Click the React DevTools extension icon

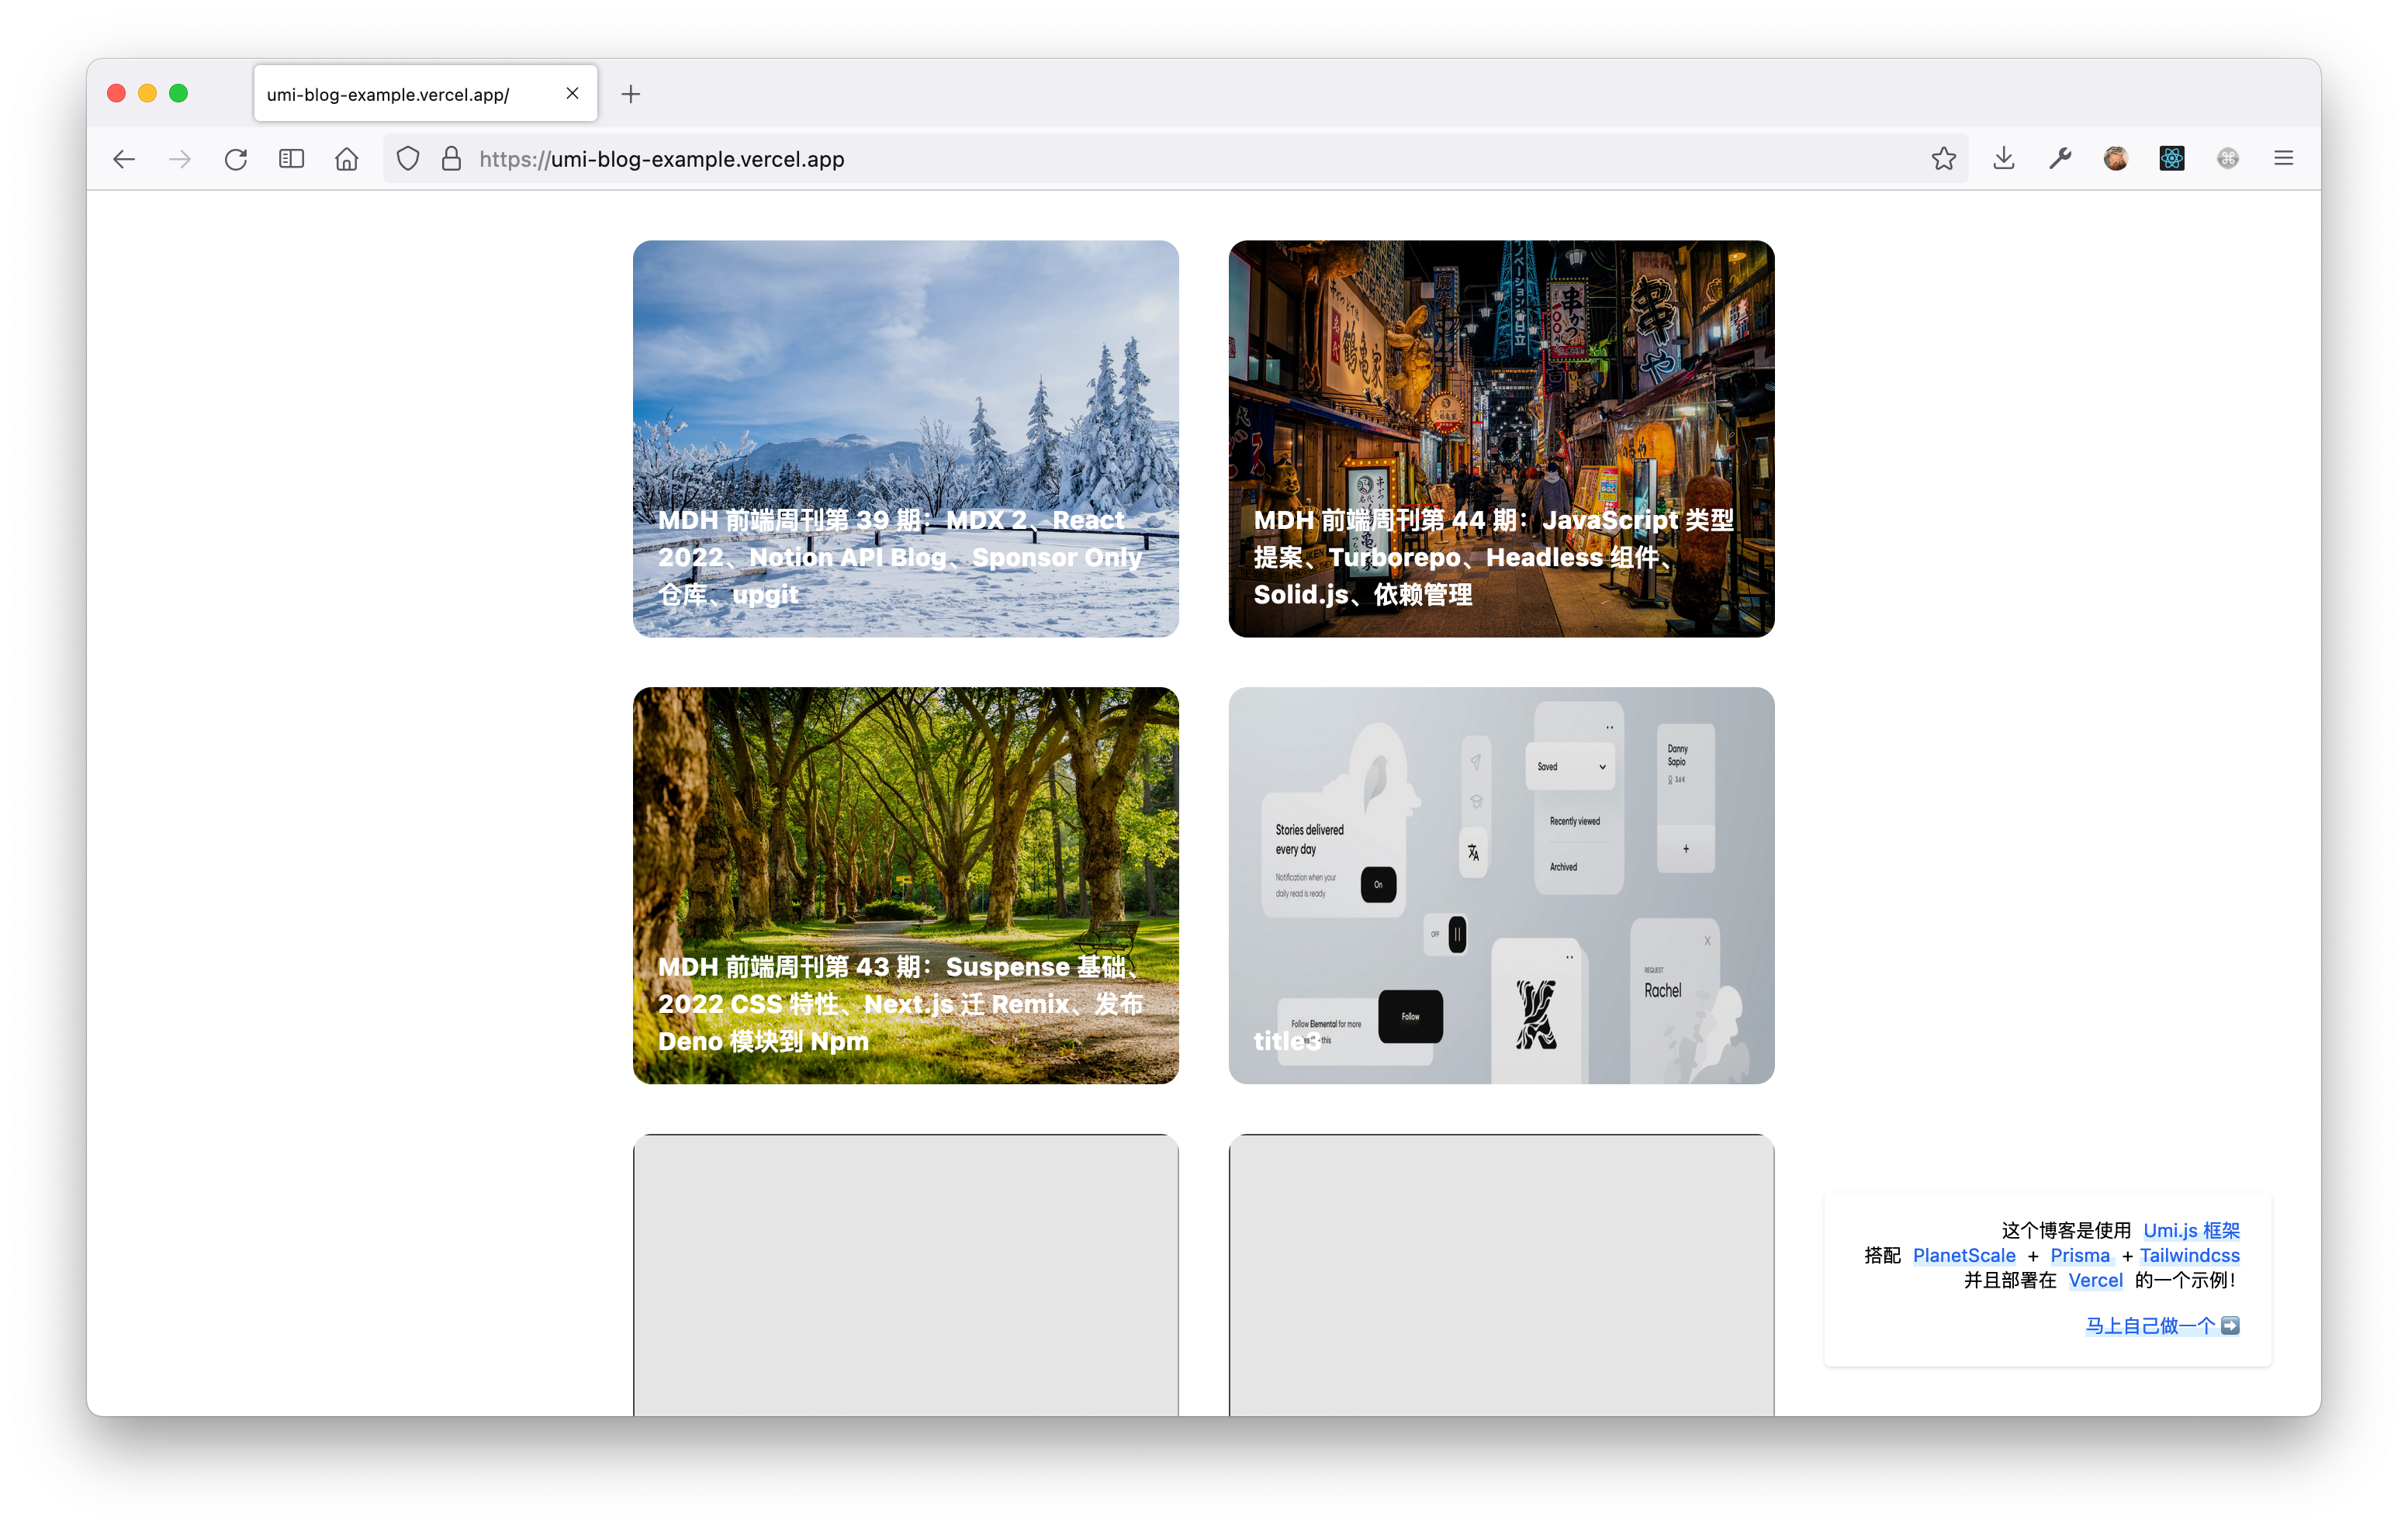click(2171, 158)
